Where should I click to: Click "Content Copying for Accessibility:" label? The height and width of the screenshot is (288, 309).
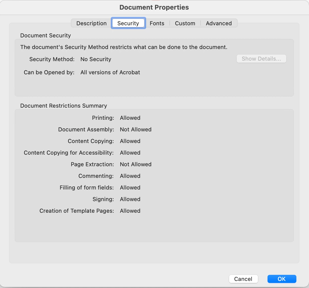click(69, 153)
